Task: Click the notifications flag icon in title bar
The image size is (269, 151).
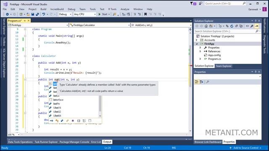Action: tap(193, 4)
